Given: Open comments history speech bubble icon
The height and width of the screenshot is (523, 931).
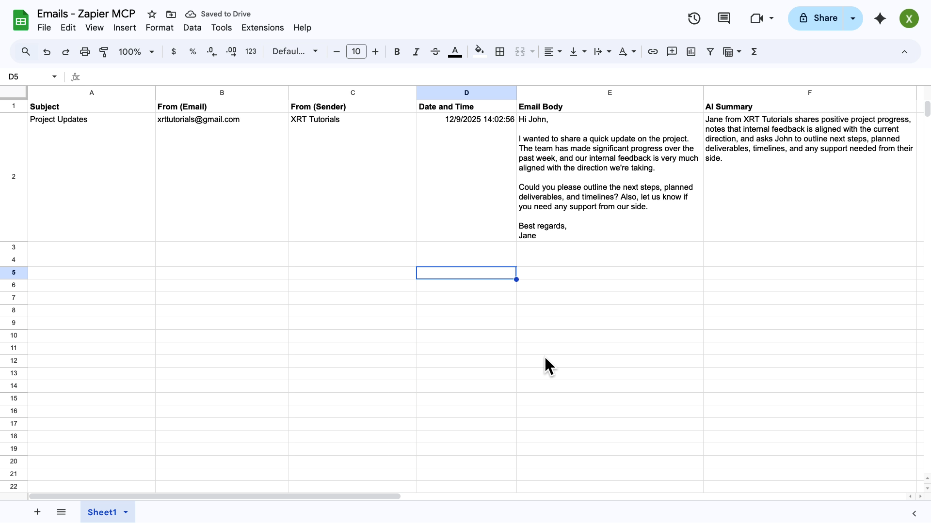Looking at the screenshot, I should 723,18.
